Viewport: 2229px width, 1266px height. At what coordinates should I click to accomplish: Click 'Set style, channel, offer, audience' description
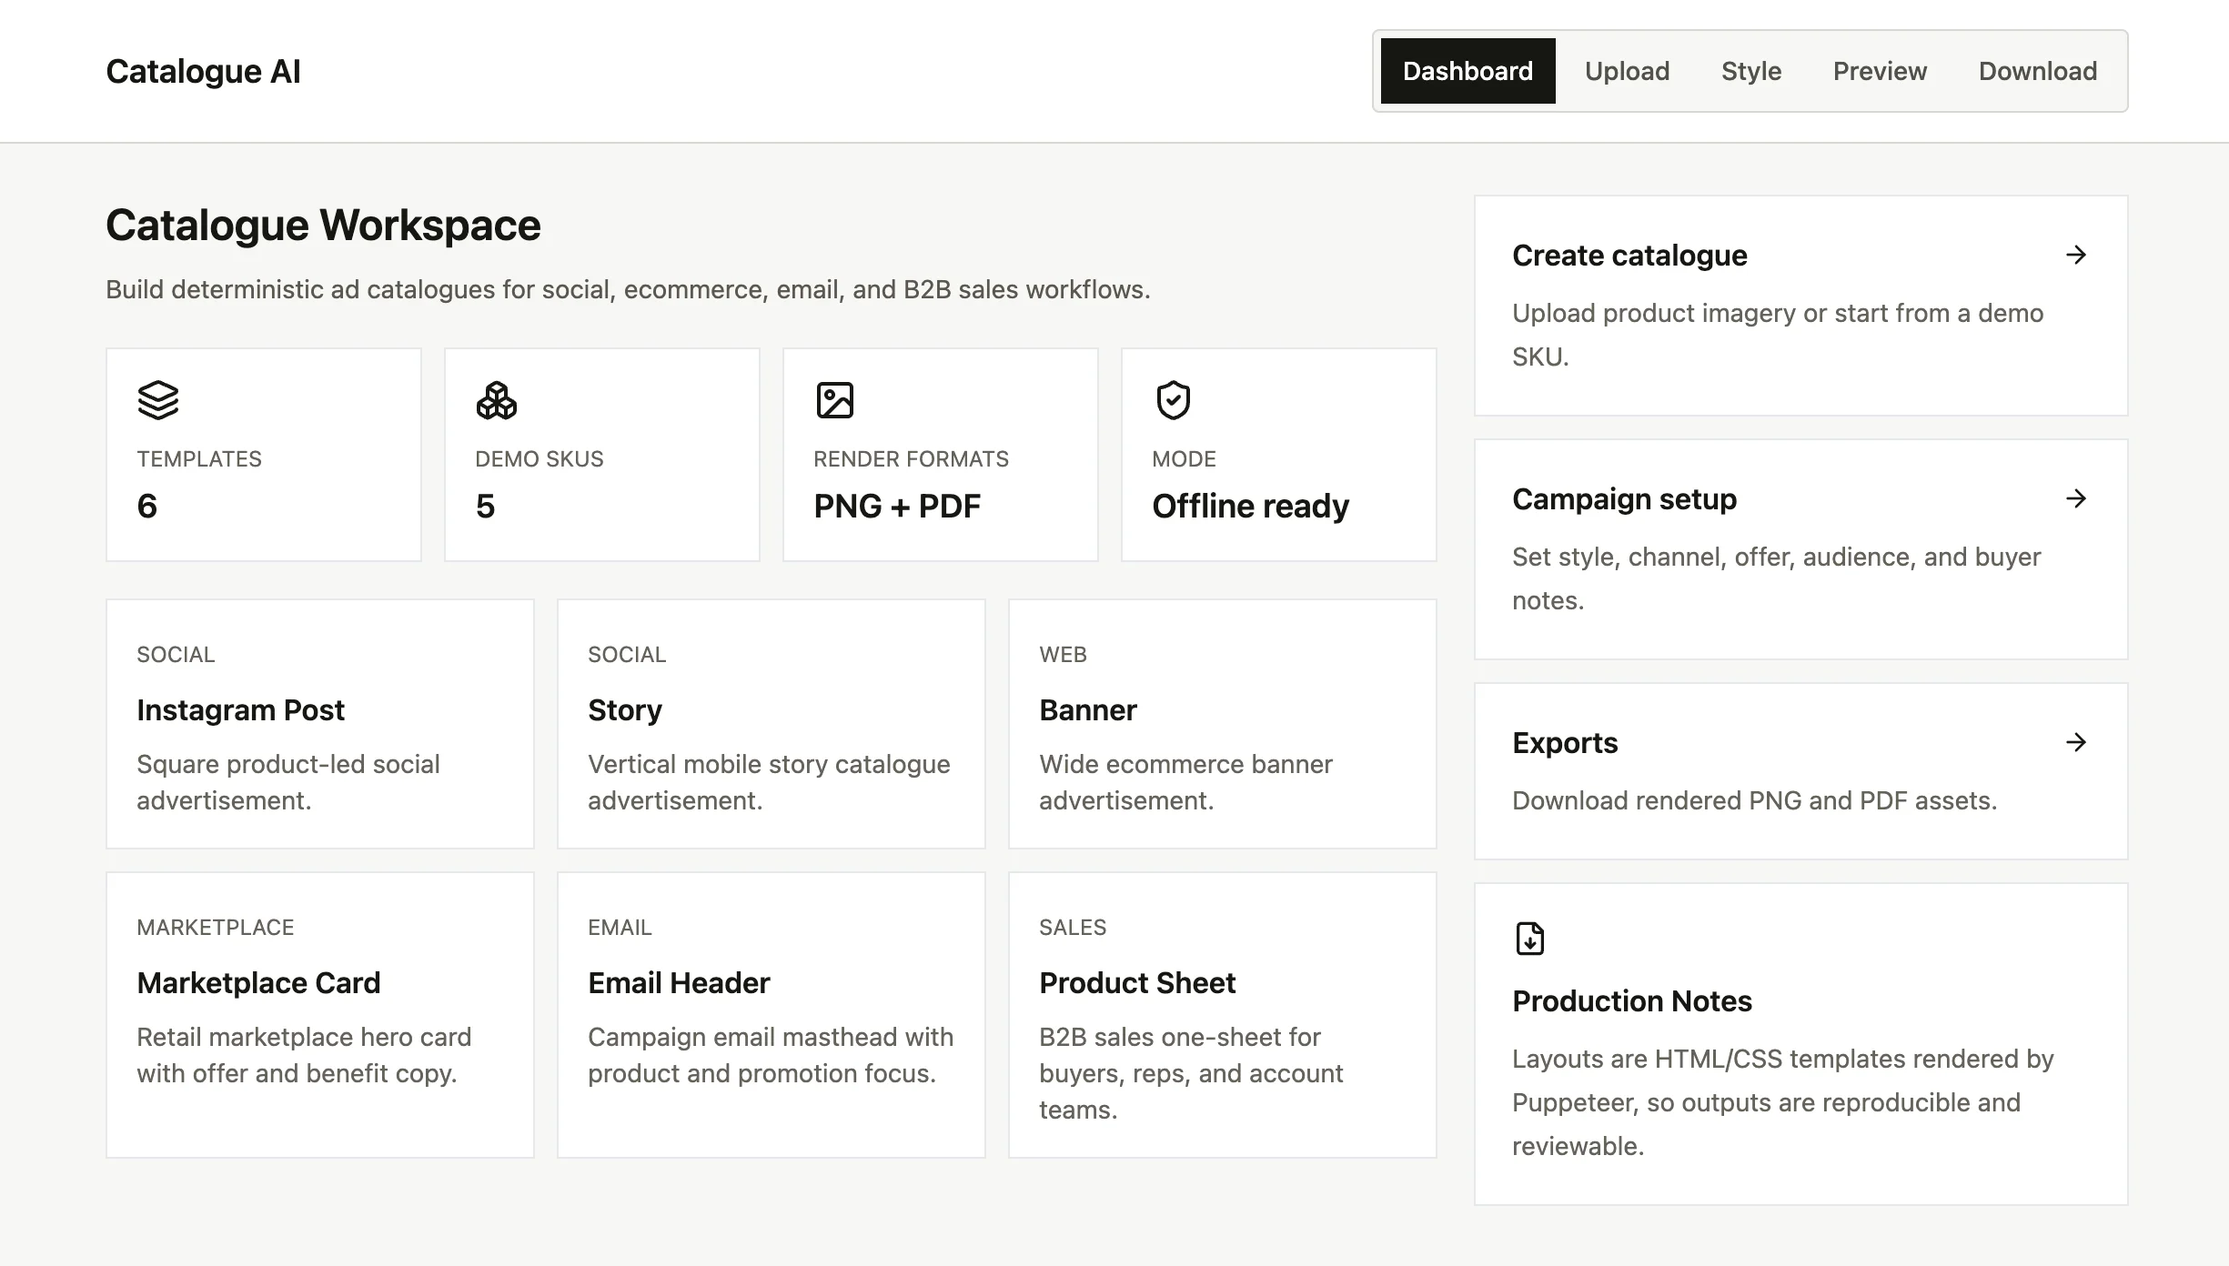pyautogui.click(x=1777, y=578)
